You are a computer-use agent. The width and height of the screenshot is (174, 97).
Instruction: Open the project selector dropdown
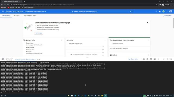click(x=36, y=11)
